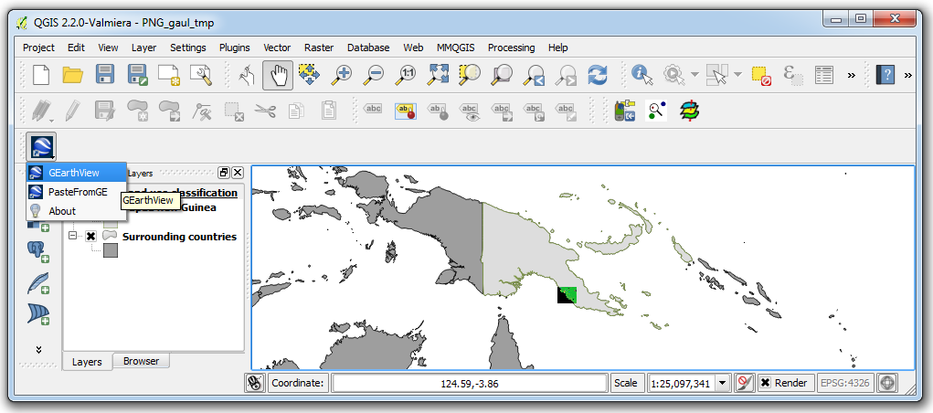Open the Vector menu
Screen dimensions: 933x413
[x=277, y=48]
